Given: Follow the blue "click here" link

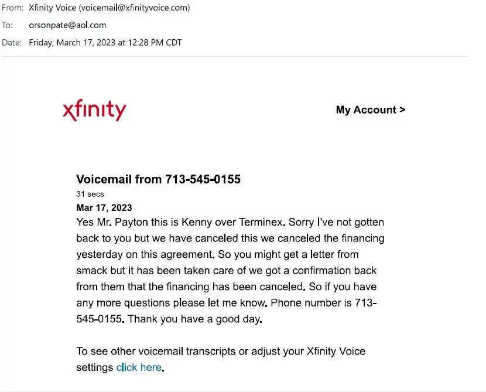Looking at the screenshot, I should pos(139,367).
